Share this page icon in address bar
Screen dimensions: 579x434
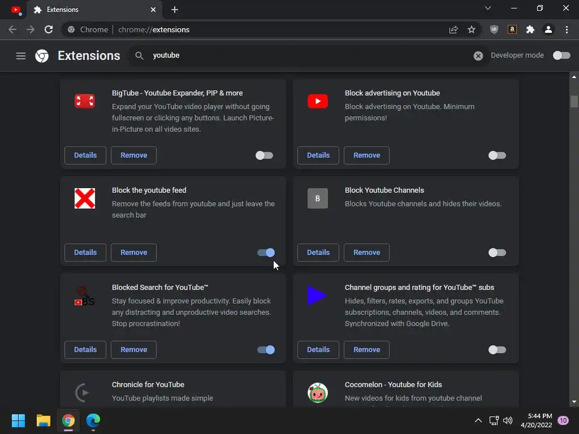453,29
